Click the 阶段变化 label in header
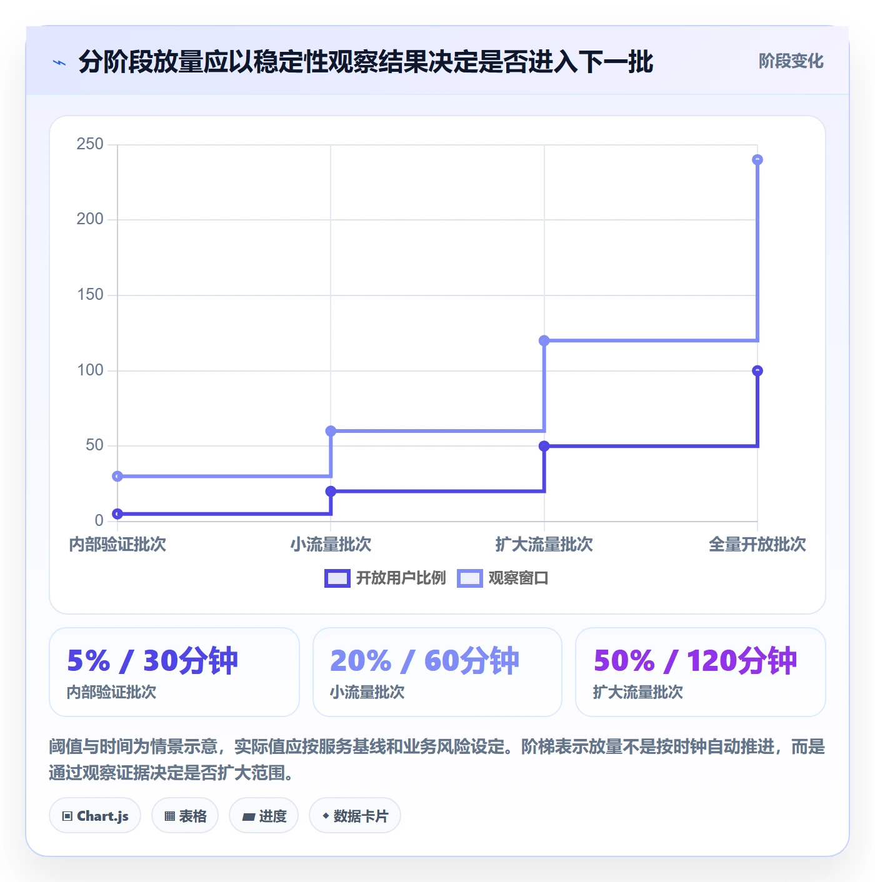 (791, 61)
